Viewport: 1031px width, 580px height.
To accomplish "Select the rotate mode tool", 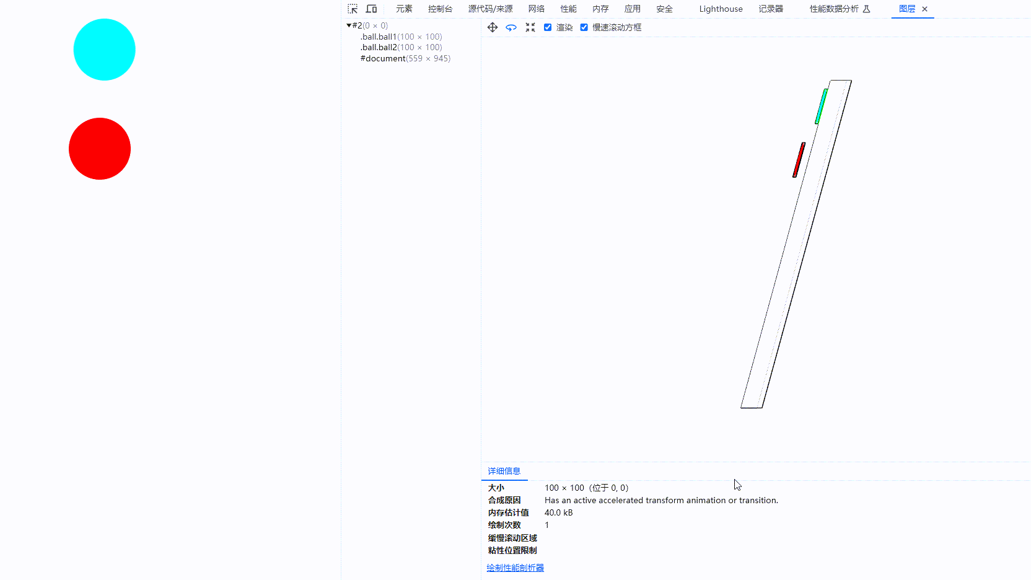I will [x=511, y=27].
